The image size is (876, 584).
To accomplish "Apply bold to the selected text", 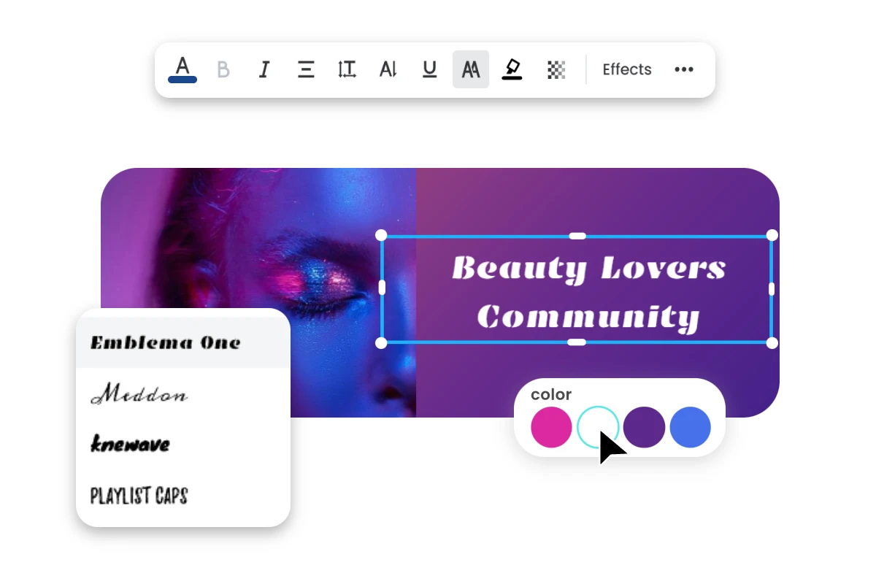I will (x=223, y=69).
